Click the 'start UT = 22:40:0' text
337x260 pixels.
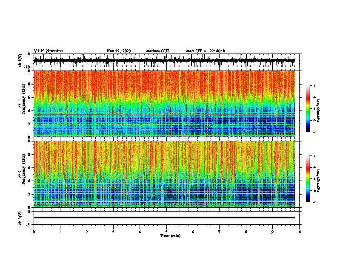(x=206, y=51)
